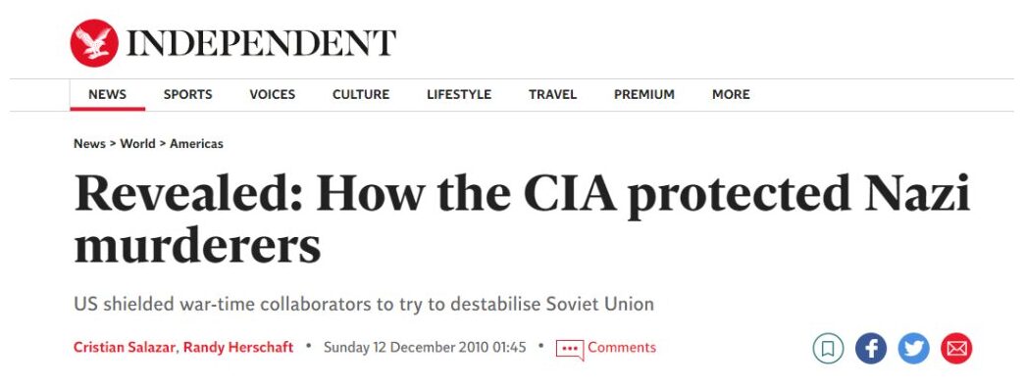Open the TRAVEL section
The height and width of the screenshot is (386, 1024).
(x=552, y=95)
